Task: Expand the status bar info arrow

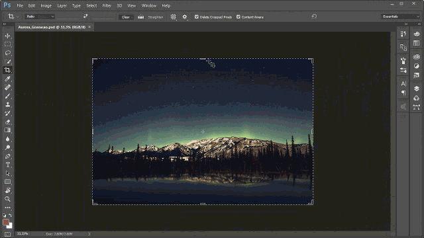Action: (x=89, y=234)
